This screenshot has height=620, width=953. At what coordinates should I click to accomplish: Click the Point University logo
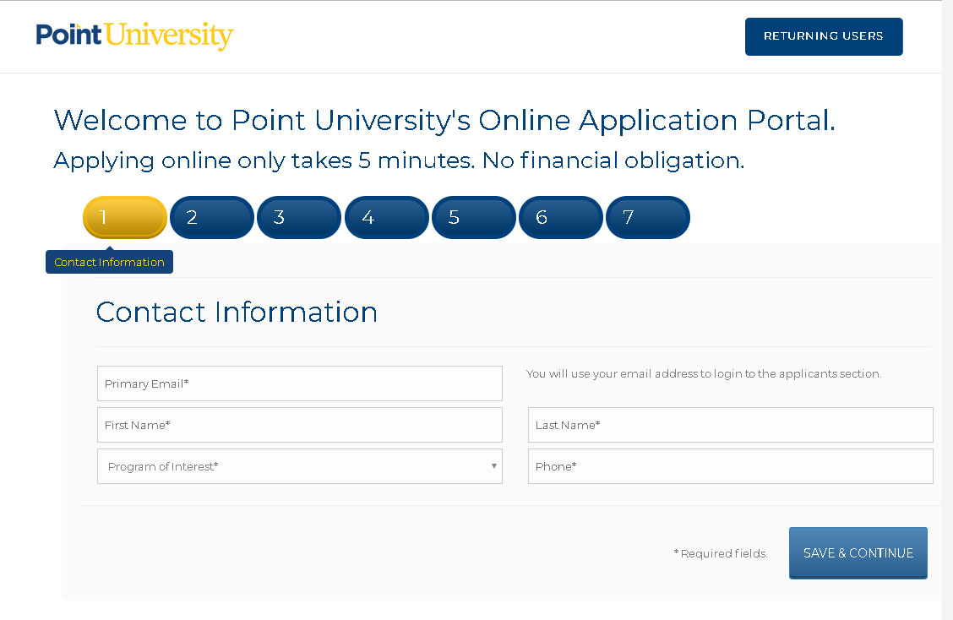134,36
